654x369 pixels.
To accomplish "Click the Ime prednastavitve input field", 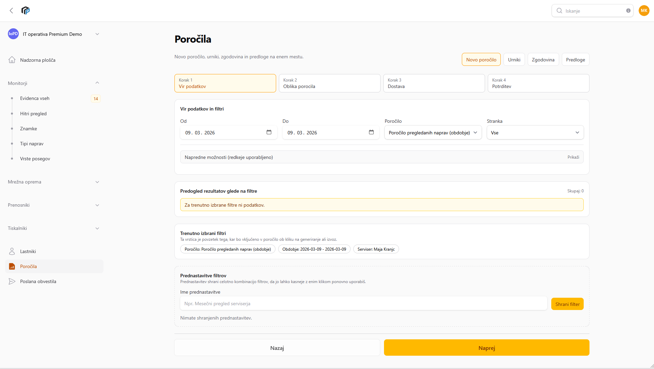I will pos(363,304).
